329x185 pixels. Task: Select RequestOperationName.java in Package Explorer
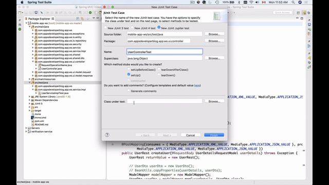tap(56, 65)
